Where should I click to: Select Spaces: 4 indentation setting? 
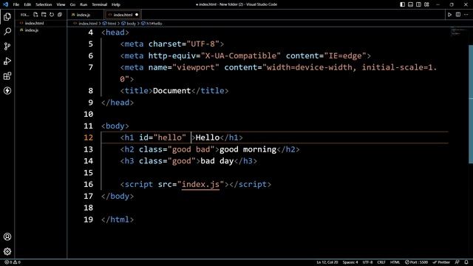(x=350, y=262)
